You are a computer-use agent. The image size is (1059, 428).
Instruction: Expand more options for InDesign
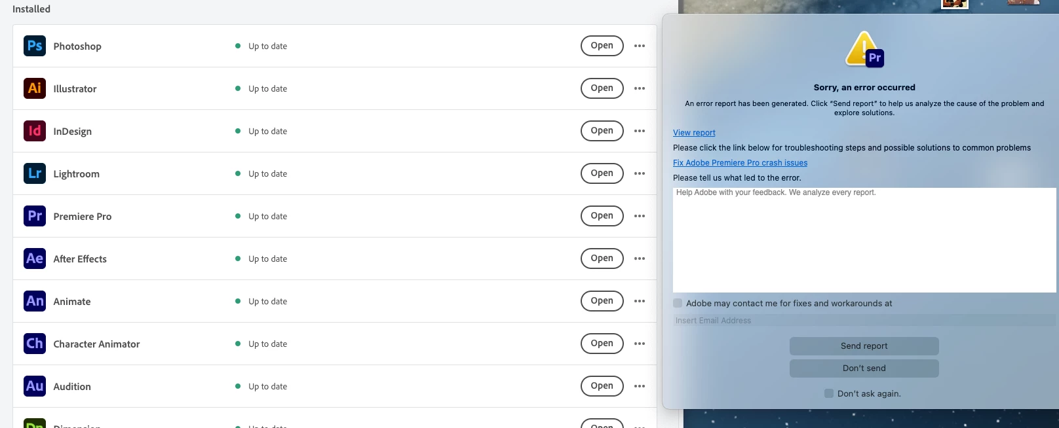640,131
